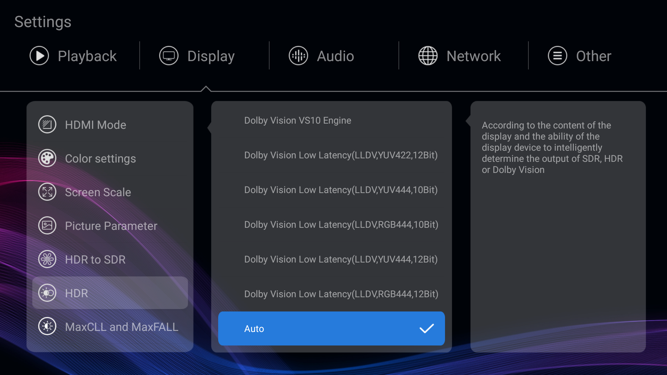Viewport: 667px width, 375px height.
Task: Click the Playback play-circle icon
Action: (39, 56)
